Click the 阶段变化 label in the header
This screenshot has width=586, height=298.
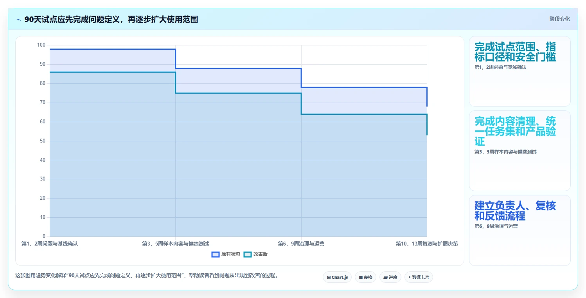(x=559, y=19)
